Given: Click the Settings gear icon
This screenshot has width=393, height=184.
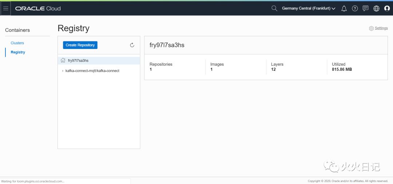Looking at the screenshot, I should pyautogui.click(x=371, y=29).
